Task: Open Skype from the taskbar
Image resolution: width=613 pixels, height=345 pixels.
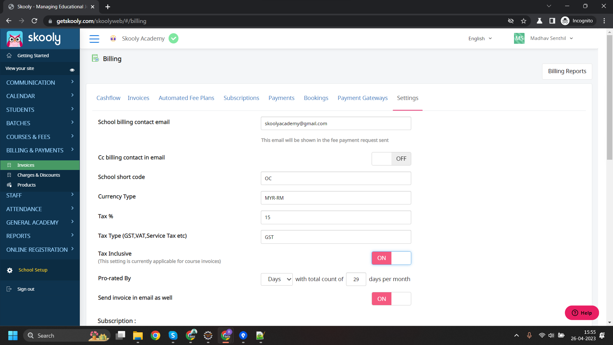Action: pyautogui.click(x=173, y=335)
